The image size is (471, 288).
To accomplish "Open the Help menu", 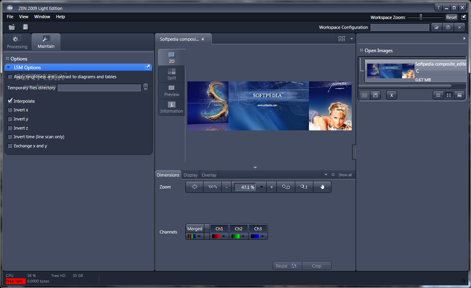I will (x=60, y=17).
